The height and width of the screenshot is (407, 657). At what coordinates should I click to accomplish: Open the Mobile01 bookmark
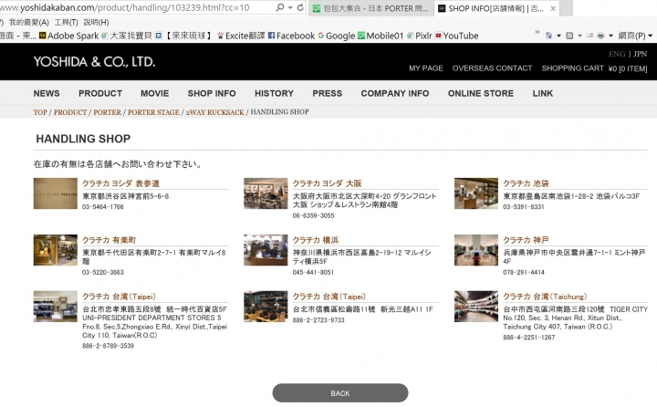pyautogui.click(x=381, y=36)
